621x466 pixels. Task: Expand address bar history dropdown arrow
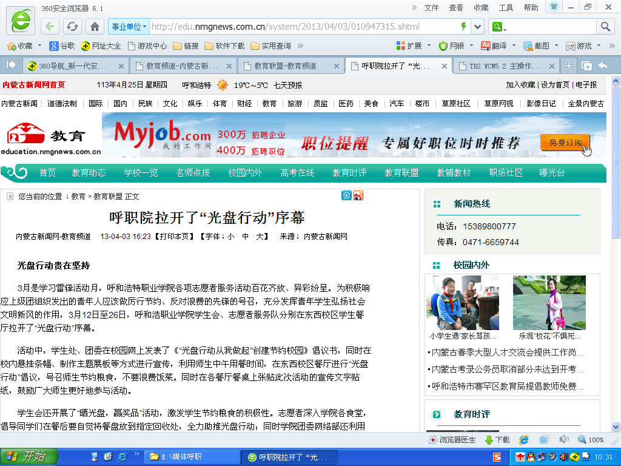pos(478,27)
